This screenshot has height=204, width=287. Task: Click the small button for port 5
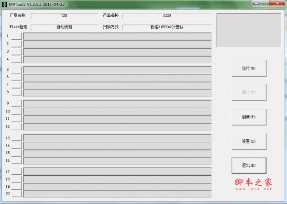tap(17, 70)
